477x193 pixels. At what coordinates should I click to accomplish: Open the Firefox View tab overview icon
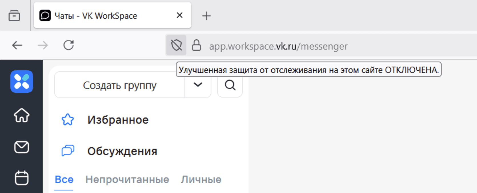[14, 15]
